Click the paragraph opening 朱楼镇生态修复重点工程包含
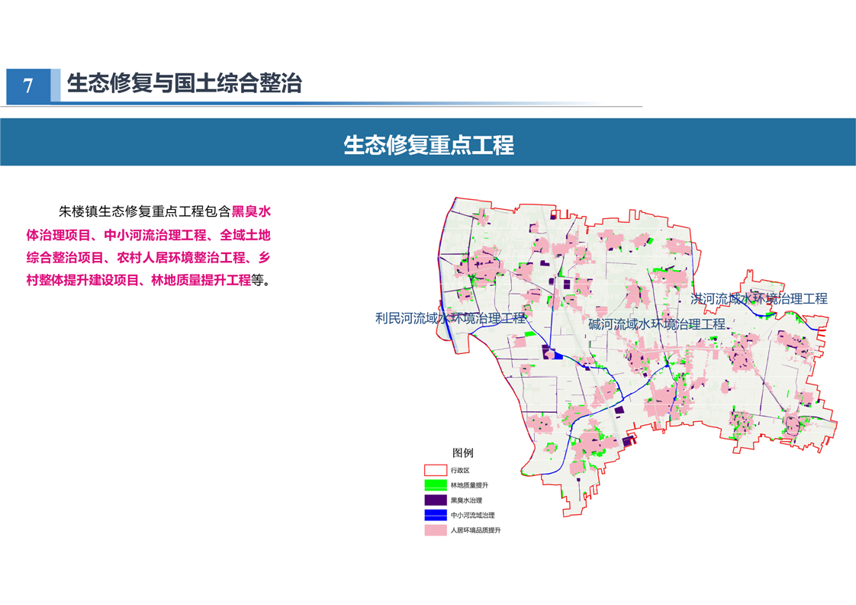This screenshot has width=856, height=605. click(x=145, y=211)
